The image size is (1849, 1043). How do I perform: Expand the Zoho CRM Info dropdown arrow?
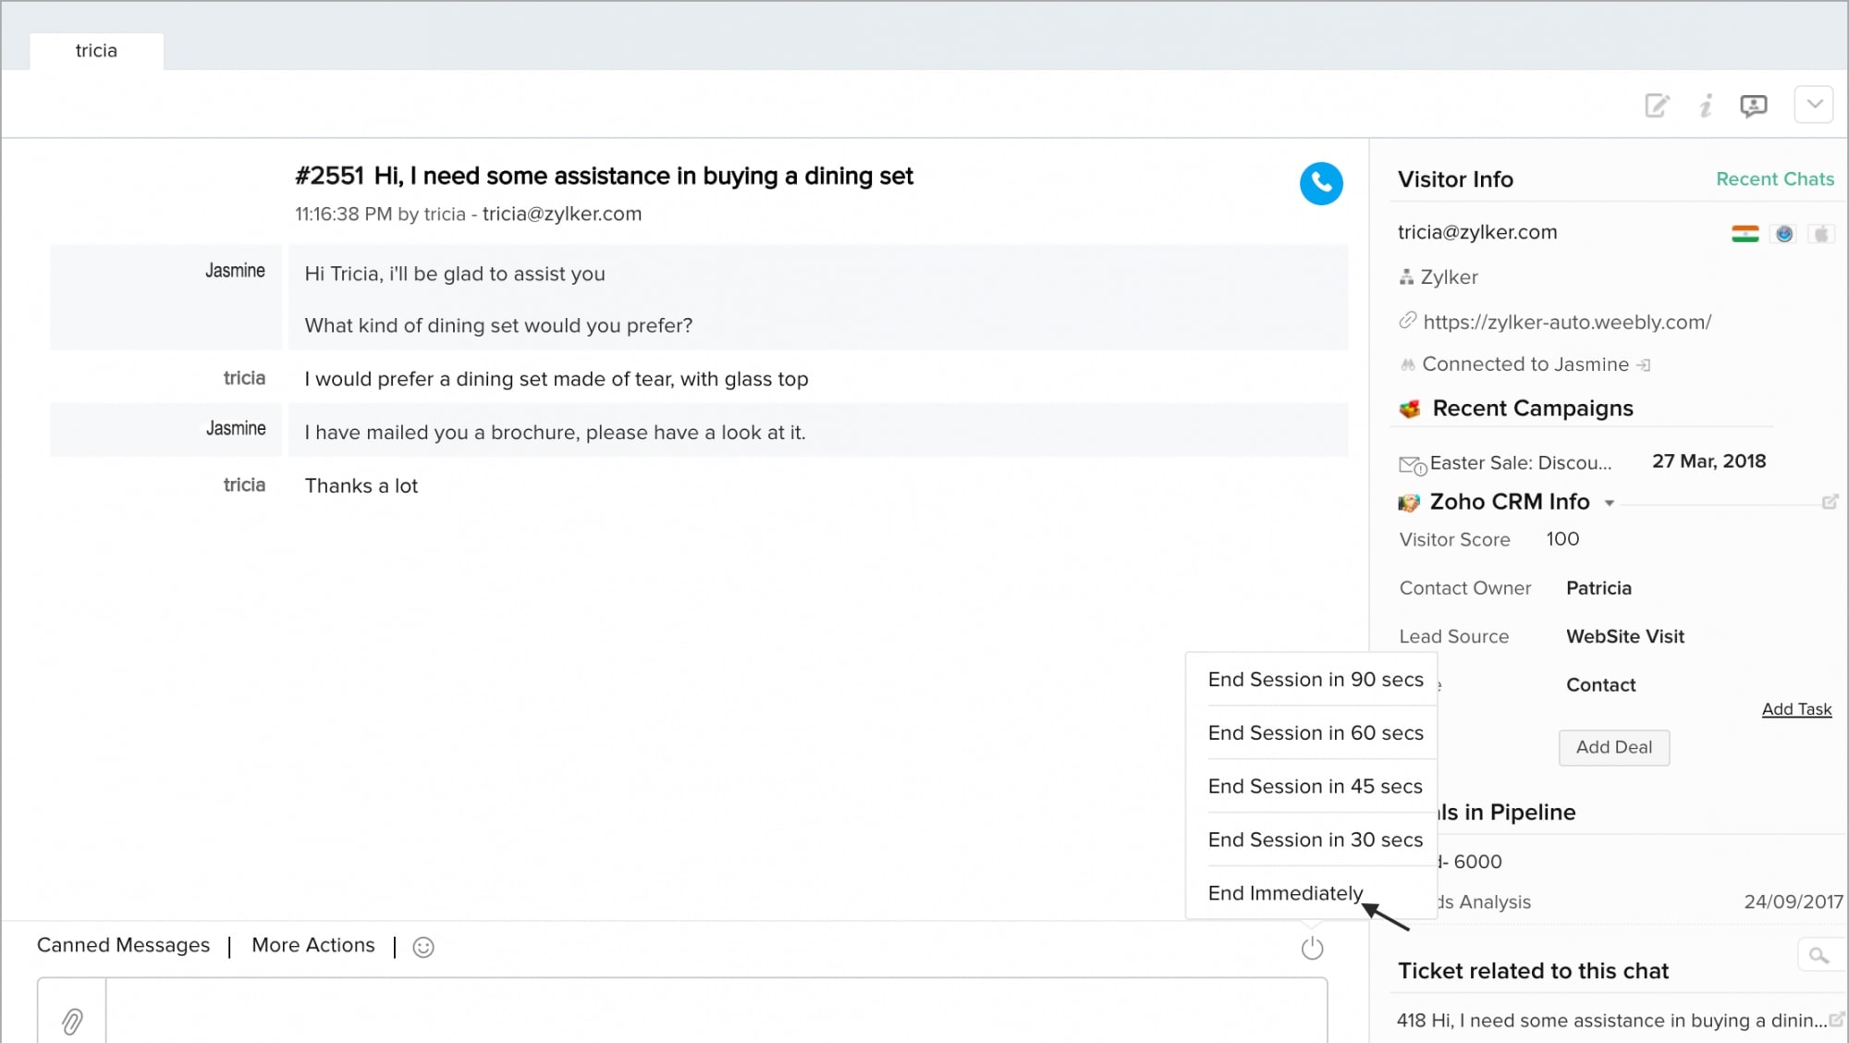(1610, 503)
